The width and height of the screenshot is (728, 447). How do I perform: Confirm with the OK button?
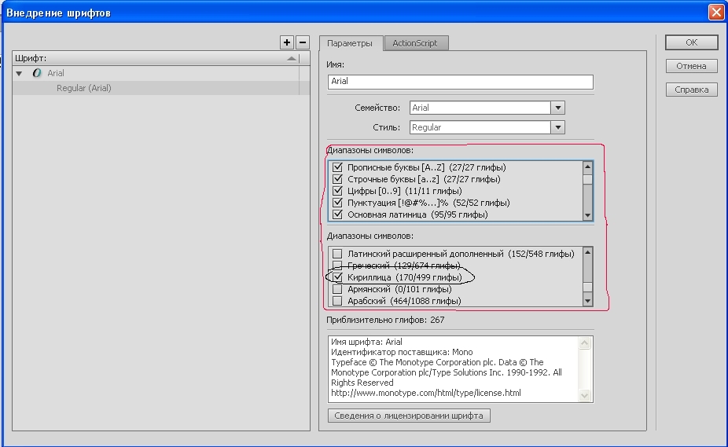click(692, 42)
